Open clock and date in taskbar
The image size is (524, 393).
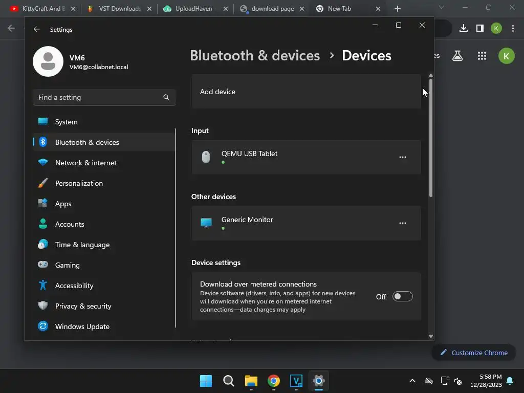(486, 381)
